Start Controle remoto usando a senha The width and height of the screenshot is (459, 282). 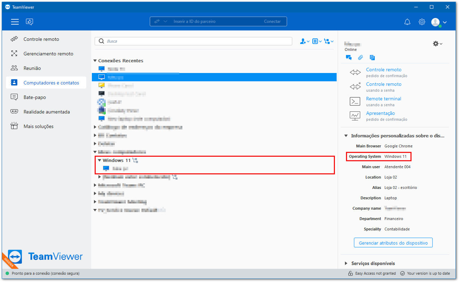click(x=384, y=84)
